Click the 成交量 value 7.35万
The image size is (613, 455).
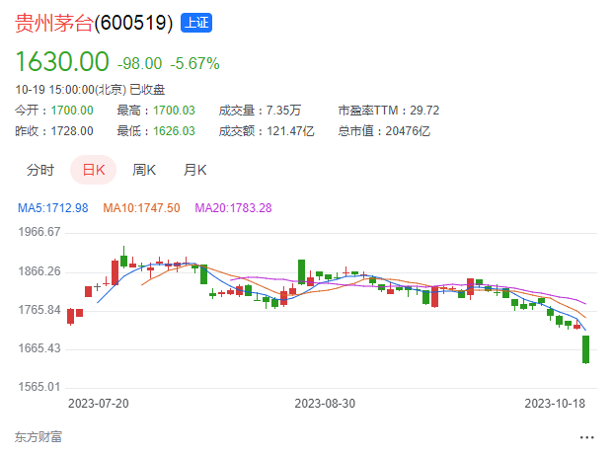tap(284, 111)
